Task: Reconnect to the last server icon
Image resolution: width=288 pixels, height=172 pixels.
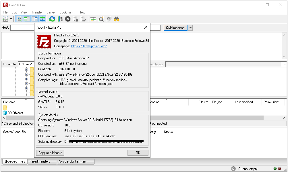Action: 83,19
